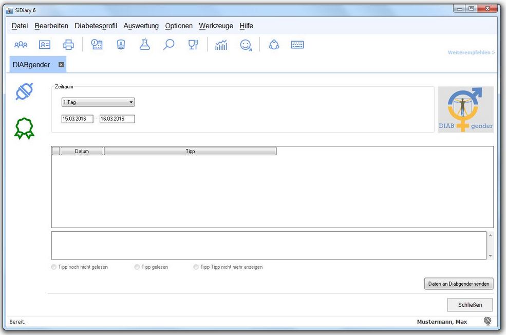Expand the '1 Tag' period dropdown
The width and height of the screenshot is (506, 335).
[131, 102]
